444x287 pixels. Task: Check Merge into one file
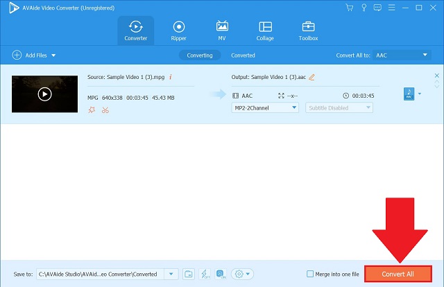310,274
